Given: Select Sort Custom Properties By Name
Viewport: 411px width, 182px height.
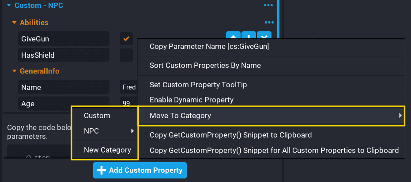Looking at the screenshot, I should 205,65.
